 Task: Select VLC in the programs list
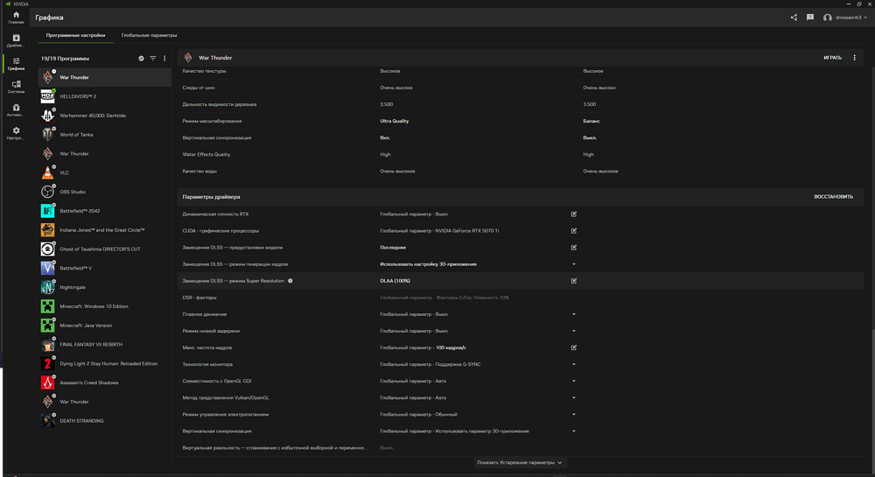(x=104, y=173)
